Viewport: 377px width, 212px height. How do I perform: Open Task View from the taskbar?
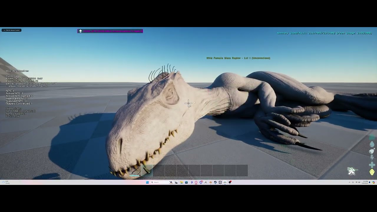pyautogui.click(x=176, y=182)
